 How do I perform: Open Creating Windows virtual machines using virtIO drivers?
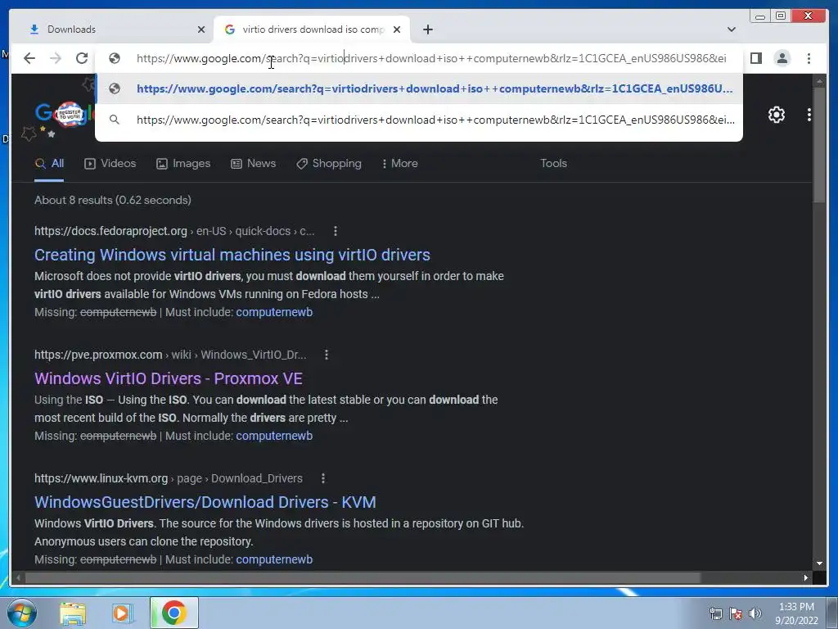(x=232, y=255)
